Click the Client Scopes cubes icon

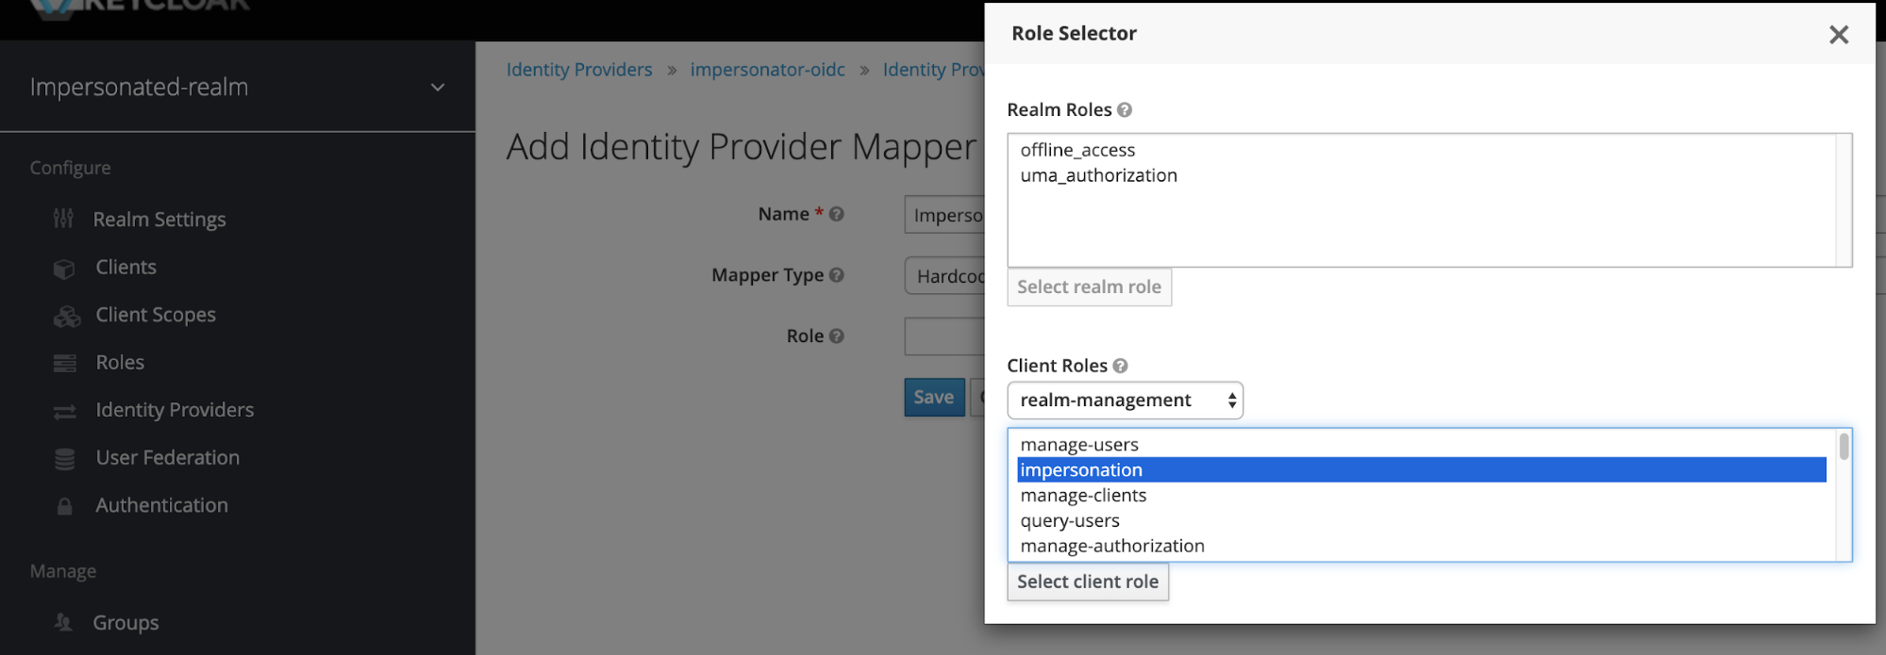point(66,317)
